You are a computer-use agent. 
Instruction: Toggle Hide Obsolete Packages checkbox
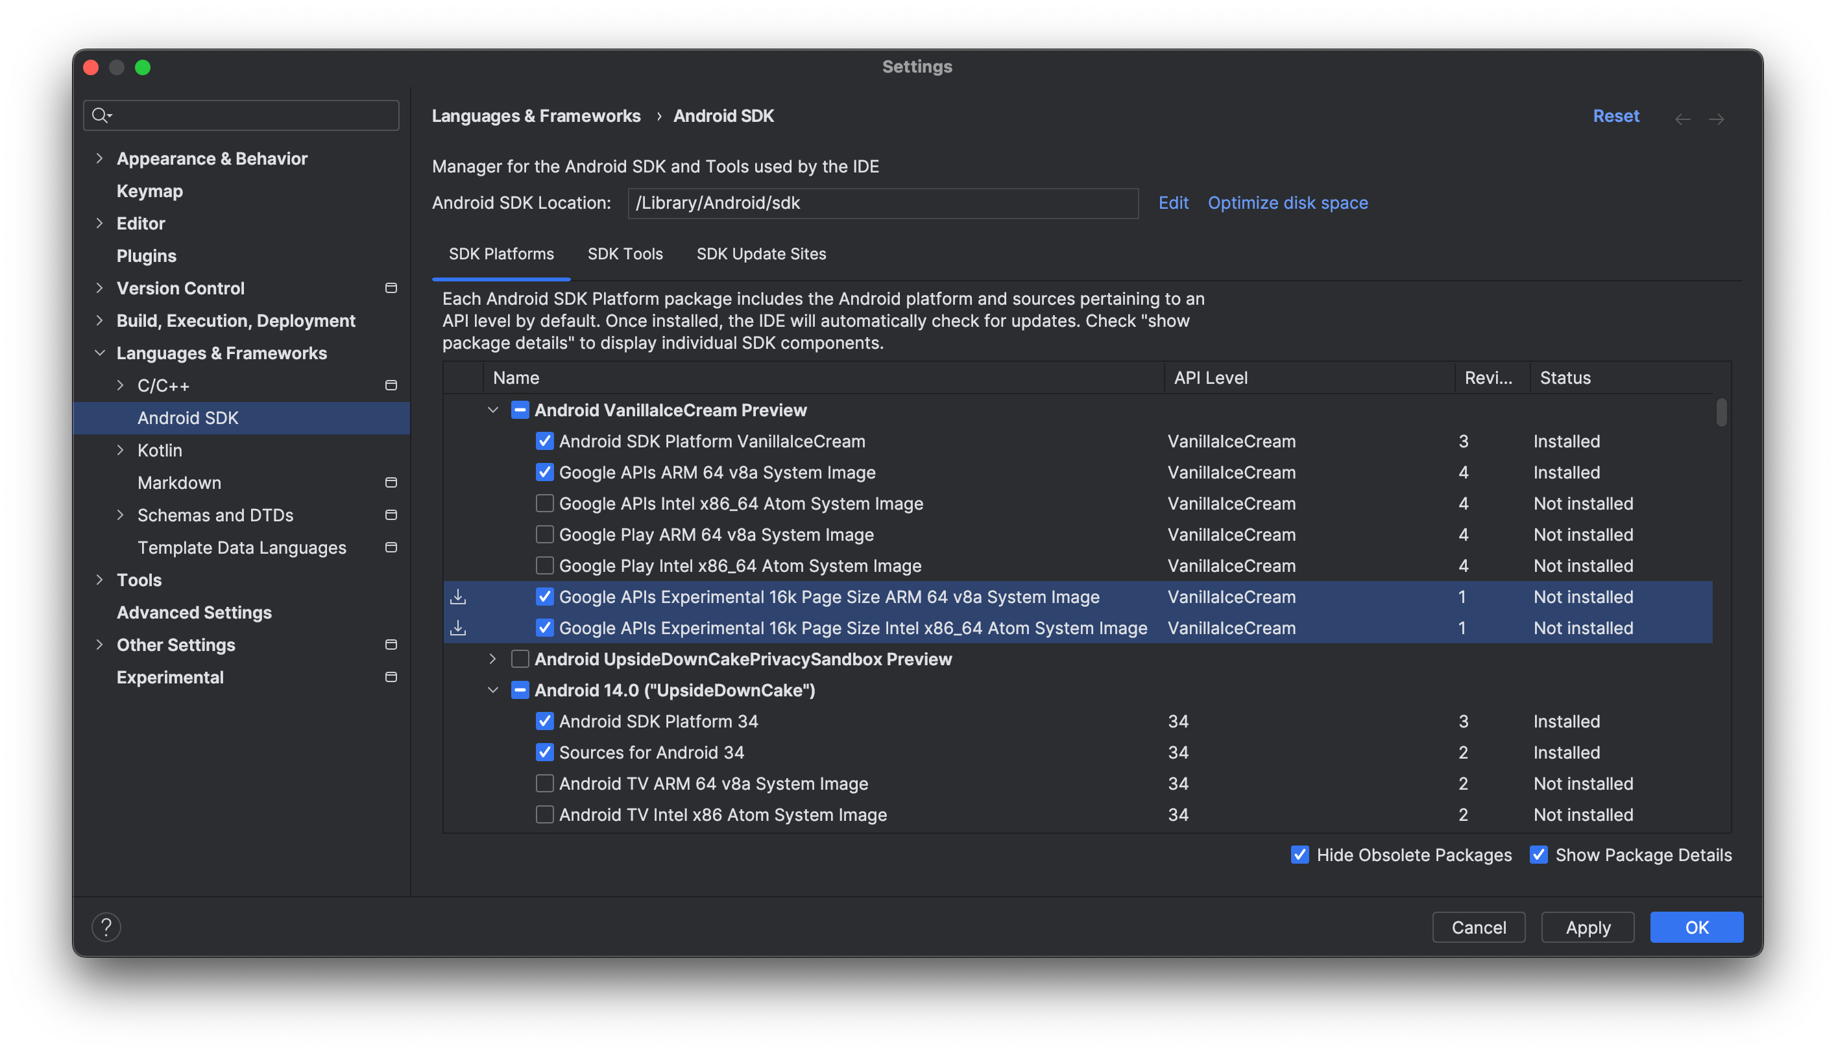[x=1300, y=854]
